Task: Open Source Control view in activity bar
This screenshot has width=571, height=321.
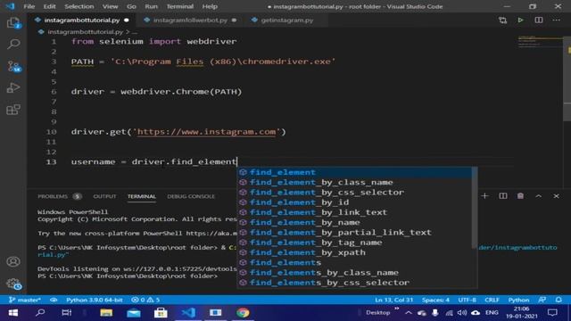Action: pos(14,66)
